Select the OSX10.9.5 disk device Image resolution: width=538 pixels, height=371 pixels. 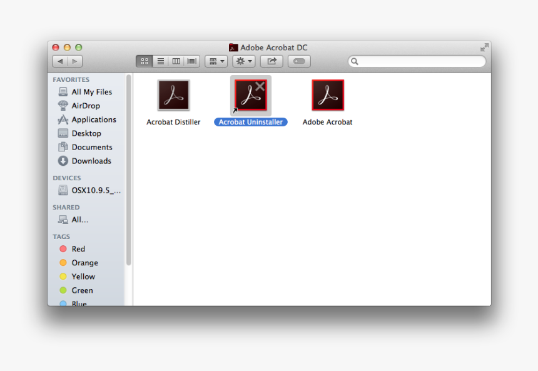(86, 190)
